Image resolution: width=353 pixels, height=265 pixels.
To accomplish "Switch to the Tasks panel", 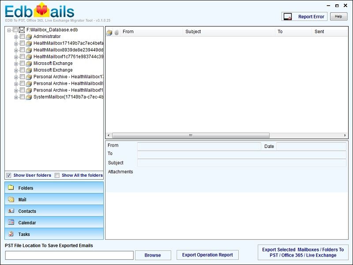I will [54, 234].
